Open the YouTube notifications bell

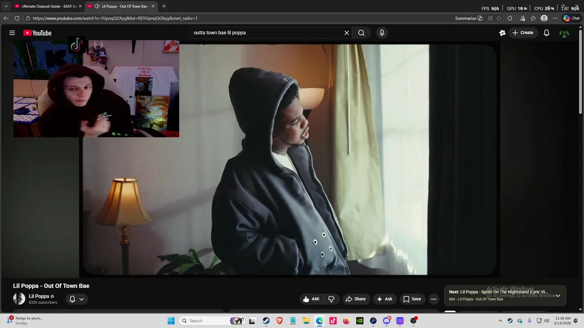point(547,33)
